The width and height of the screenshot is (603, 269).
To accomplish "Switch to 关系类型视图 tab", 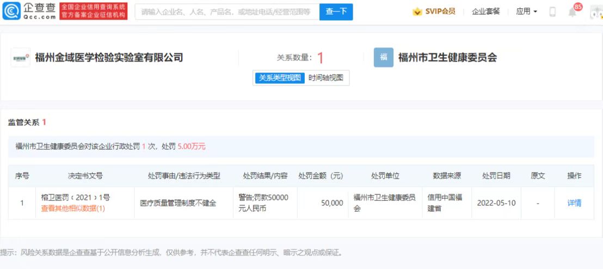I will click(x=280, y=78).
